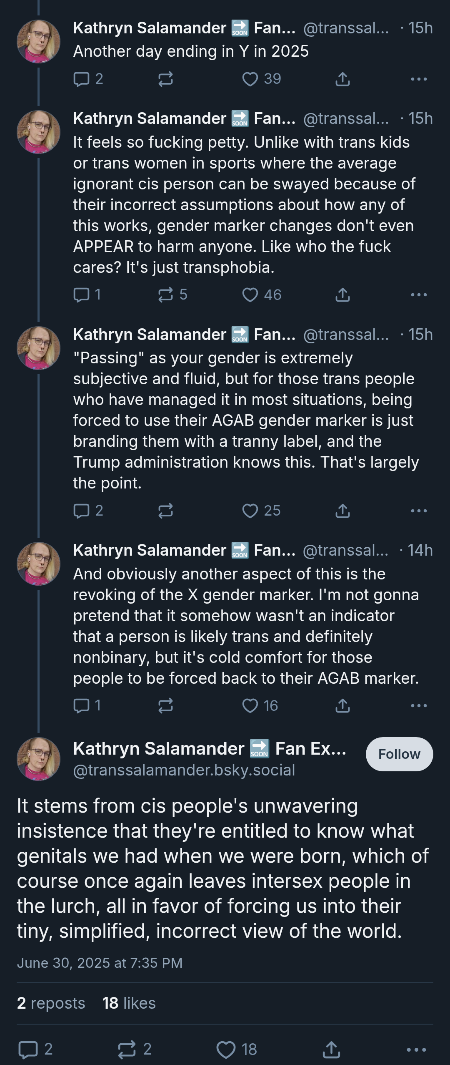Reply to the main post from the bottom bar
The height and width of the screenshot is (1065, 450).
coord(35,1049)
